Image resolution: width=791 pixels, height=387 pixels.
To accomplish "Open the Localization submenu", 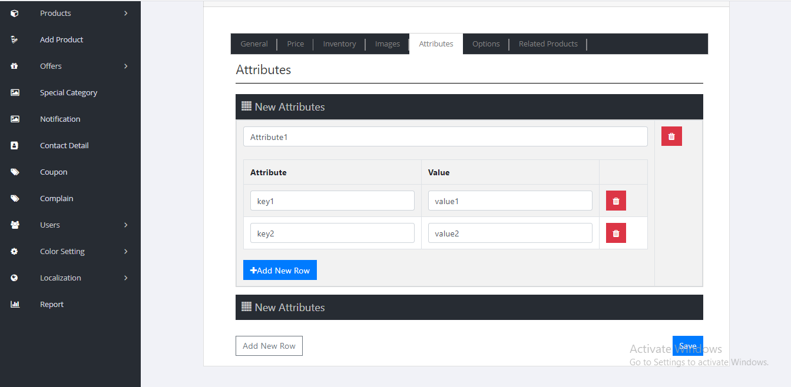I will [x=125, y=278].
